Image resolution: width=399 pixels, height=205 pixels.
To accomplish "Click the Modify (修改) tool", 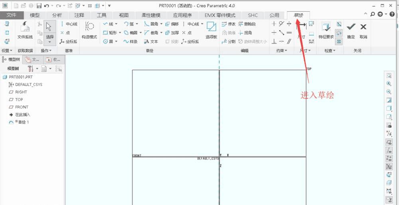I will pyautogui.click(x=229, y=24).
